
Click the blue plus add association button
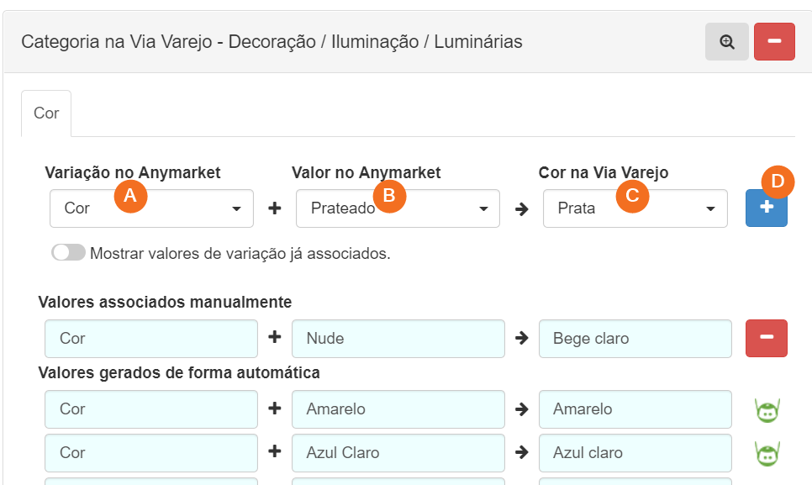767,208
